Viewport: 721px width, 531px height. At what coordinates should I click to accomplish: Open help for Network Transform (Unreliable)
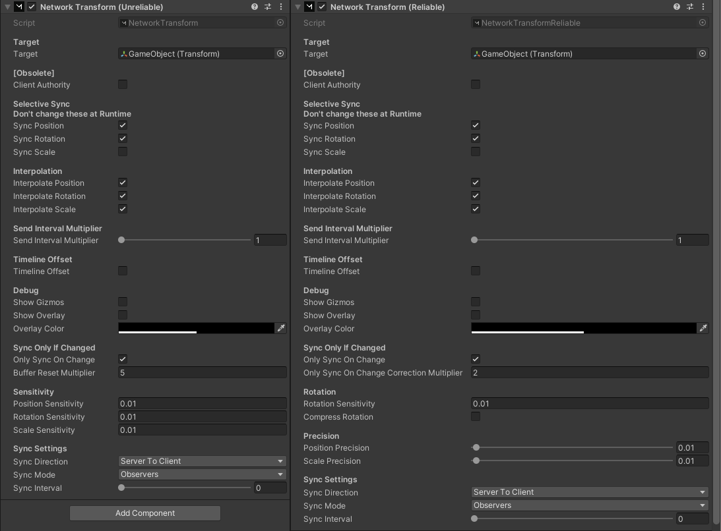pos(254,7)
